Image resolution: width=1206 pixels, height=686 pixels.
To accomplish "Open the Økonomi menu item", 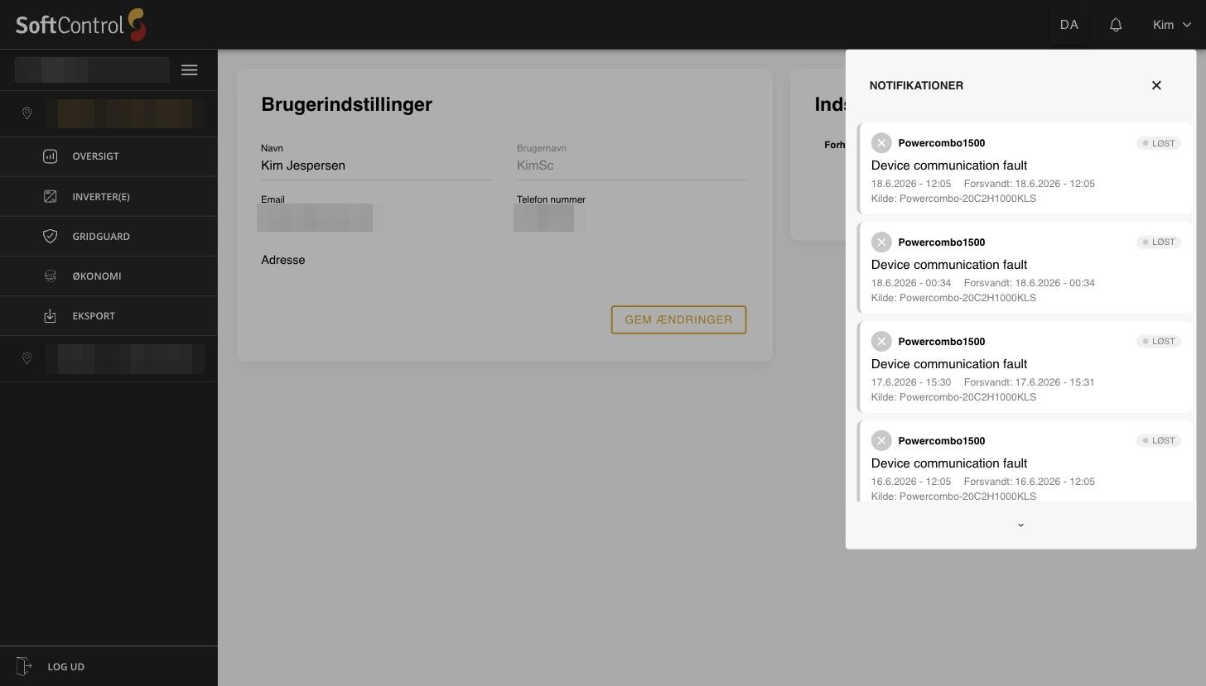I will tap(109, 276).
